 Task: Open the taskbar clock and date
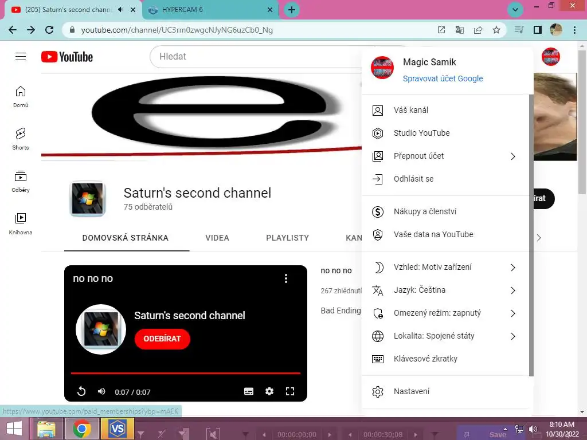(562, 429)
